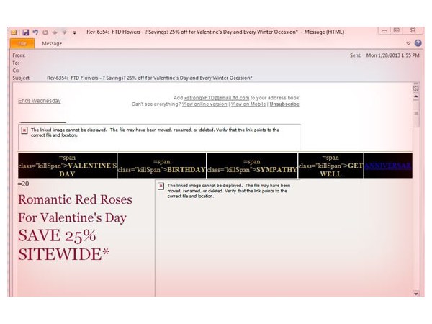Click broken image icon under header links
The width and height of the screenshot is (432, 324).
(x=24, y=130)
